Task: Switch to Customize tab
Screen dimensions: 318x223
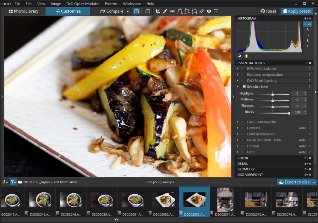Action: [x=68, y=11]
